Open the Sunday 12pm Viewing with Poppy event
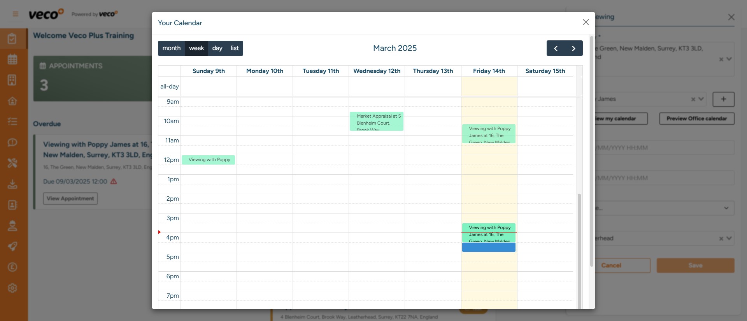The height and width of the screenshot is (321, 747). 209,160
